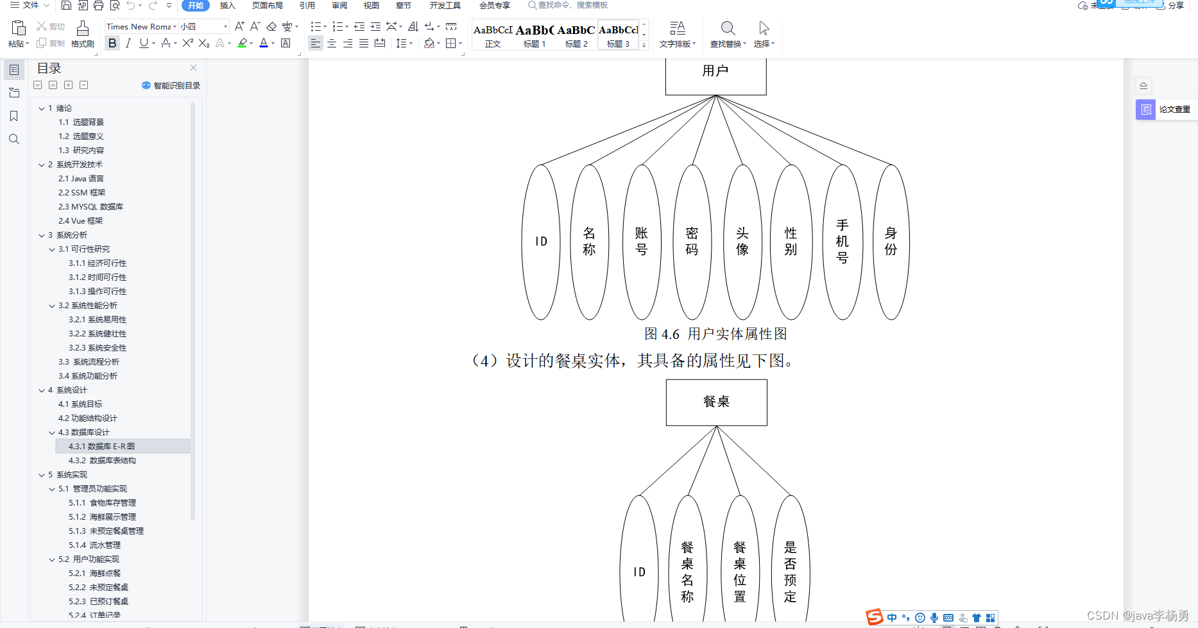This screenshot has height=628, width=1198.
Task: Go to '2.3 MYSQL 数据库' in outline
Action: coord(90,207)
